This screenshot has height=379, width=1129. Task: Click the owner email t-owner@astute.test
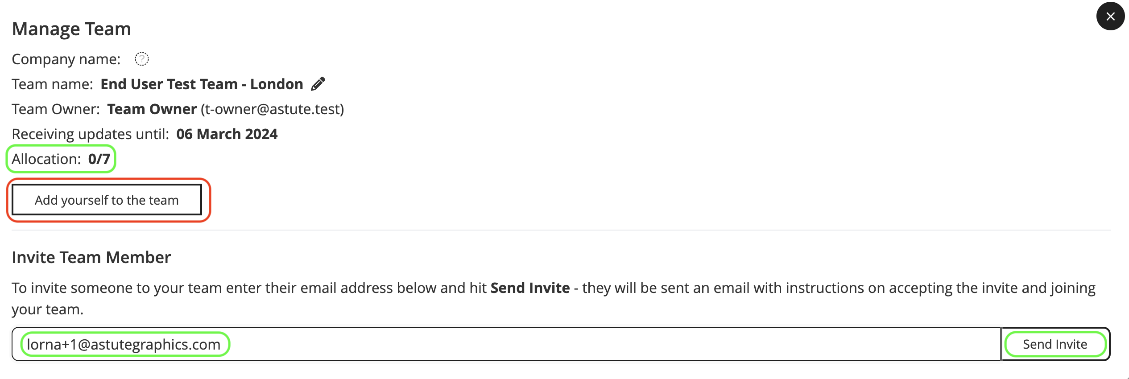(272, 109)
